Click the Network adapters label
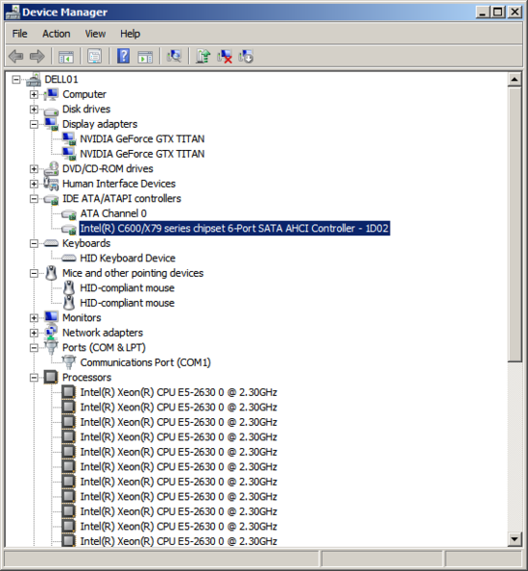Viewport: 528px width, 571px height. [x=103, y=333]
